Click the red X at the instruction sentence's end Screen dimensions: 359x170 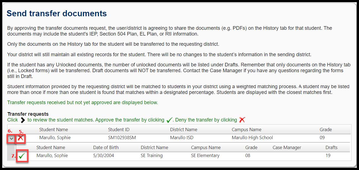[242, 120]
